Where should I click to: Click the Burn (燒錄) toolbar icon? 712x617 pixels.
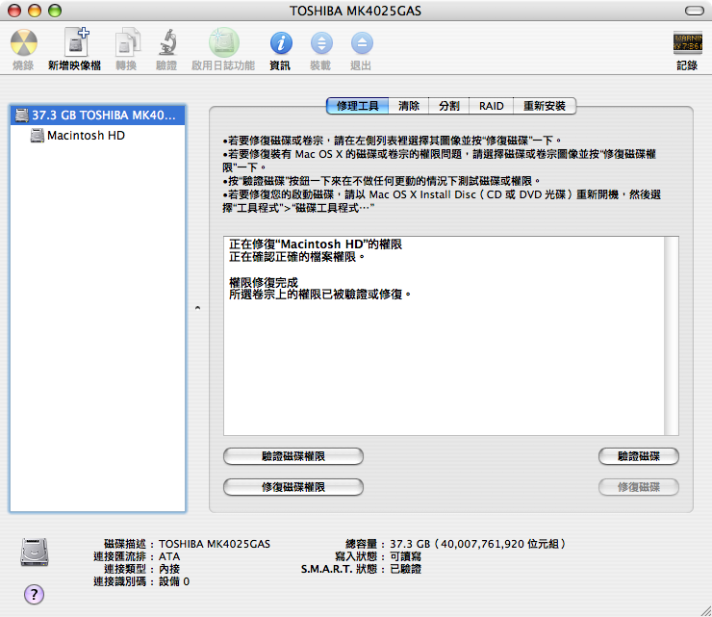(24, 43)
